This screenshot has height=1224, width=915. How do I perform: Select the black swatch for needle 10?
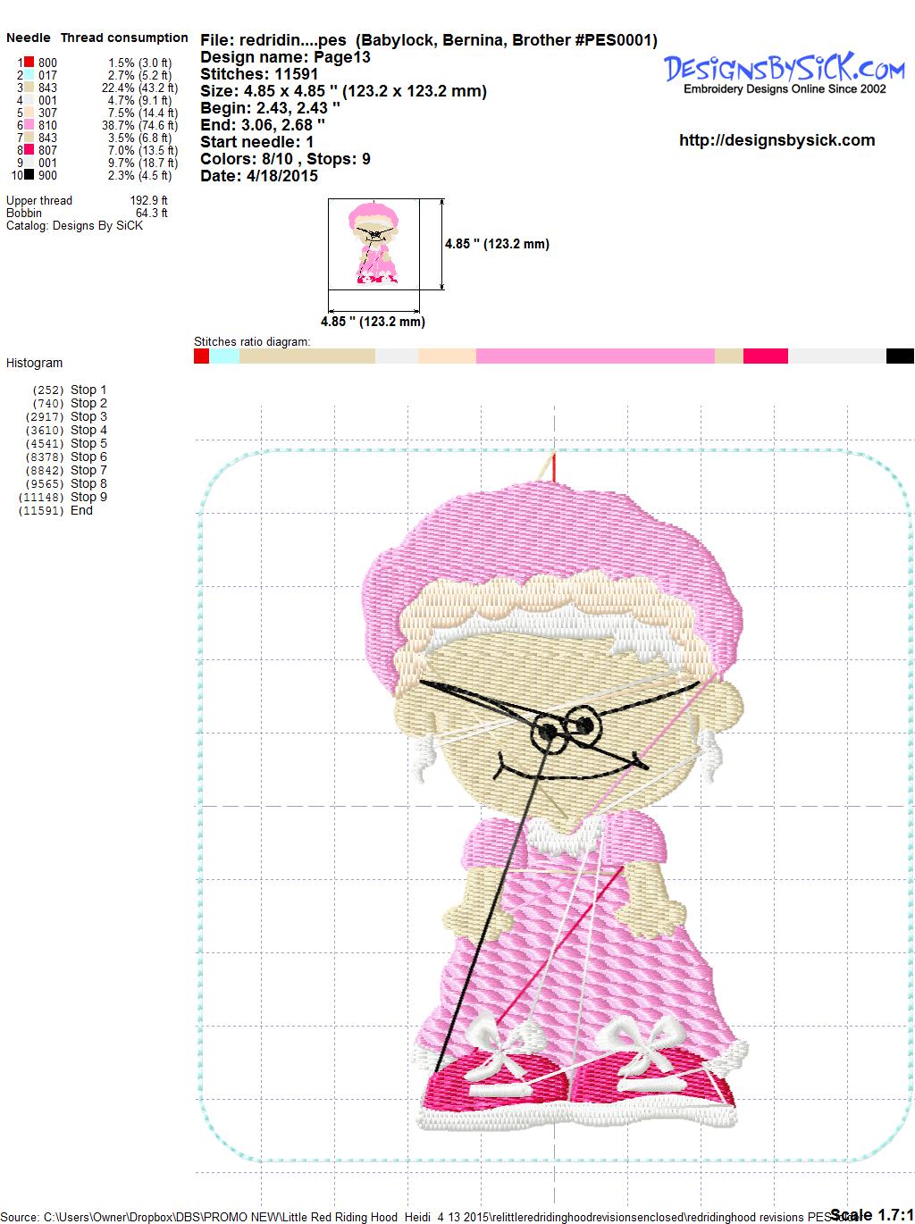point(29,176)
